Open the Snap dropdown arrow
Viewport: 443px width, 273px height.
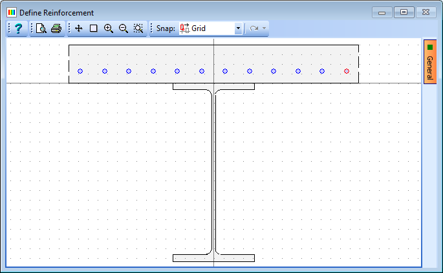[x=238, y=28]
